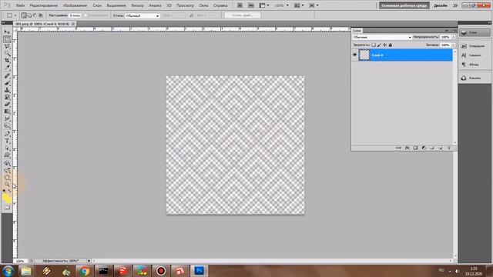This screenshot has height=277, width=493.
Task: Delete layer trash icon
Action: pos(449,148)
